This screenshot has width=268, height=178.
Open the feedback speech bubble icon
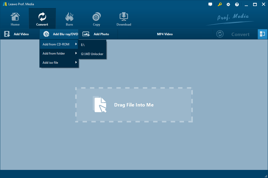210,4
